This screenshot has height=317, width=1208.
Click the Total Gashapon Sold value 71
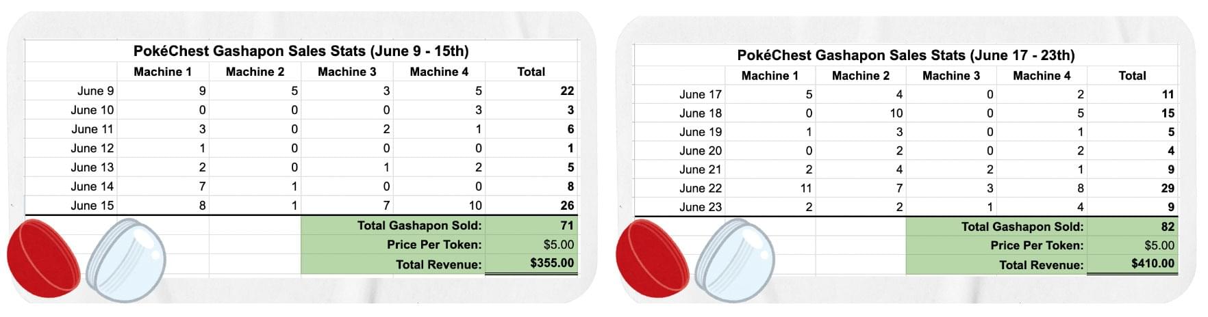[531, 225]
